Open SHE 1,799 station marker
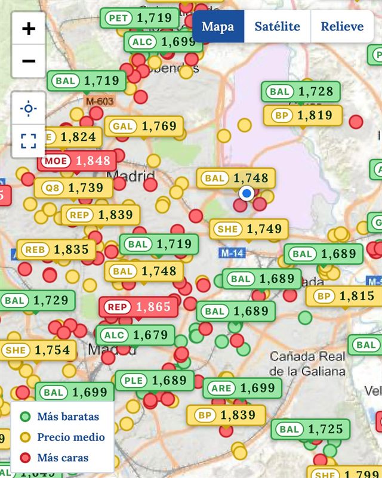Viewport: 382px width, 478px height. pyautogui.click(x=344, y=473)
